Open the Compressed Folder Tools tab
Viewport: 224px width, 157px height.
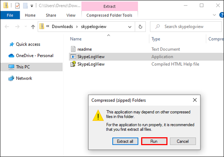(x=109, y=15)
